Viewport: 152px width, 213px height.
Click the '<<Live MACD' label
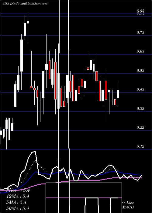pyautogui.click(x=128, y=205)
